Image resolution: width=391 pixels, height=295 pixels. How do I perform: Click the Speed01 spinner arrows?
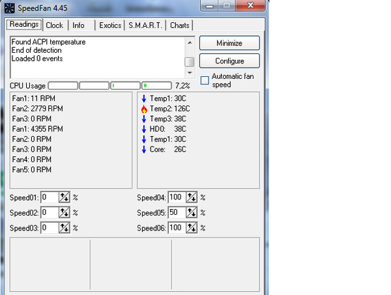[x=65, y=197]
